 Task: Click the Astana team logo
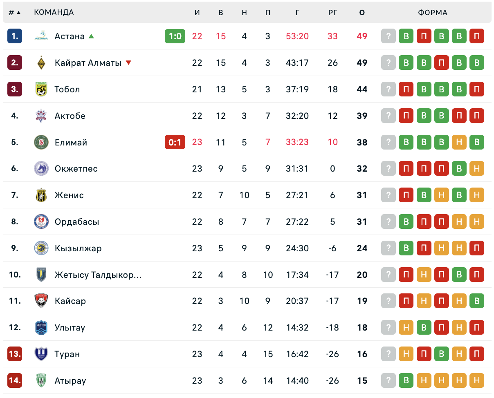click(41, 36)
